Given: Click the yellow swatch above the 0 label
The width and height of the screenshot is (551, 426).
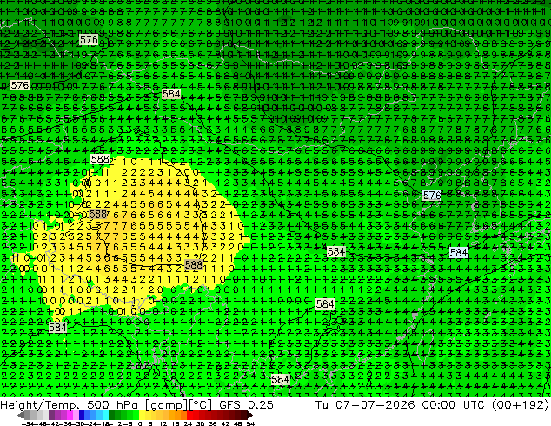Looking at the screenshot, I should tap(142, 415).
